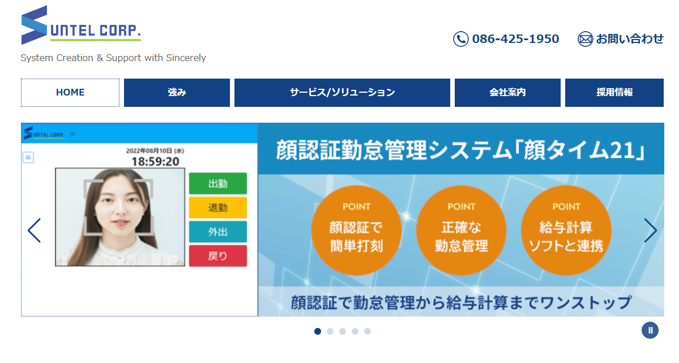The width and height of the screenshot is (679, 363).
Task: Click the phone number 086-425-1950
Action: 515,39
